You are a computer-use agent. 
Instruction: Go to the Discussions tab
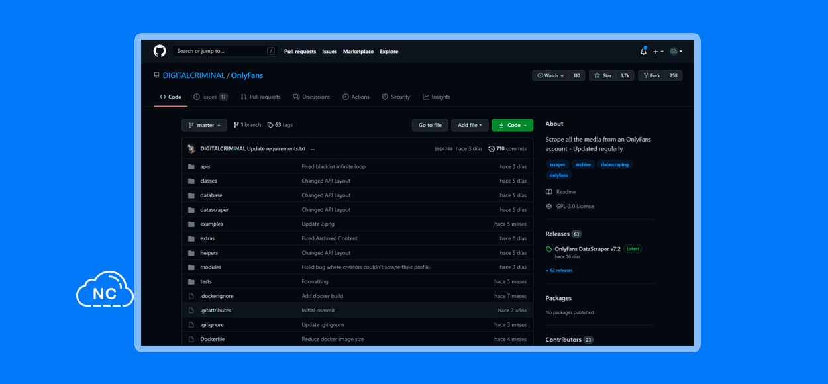[x=311, y=97]
